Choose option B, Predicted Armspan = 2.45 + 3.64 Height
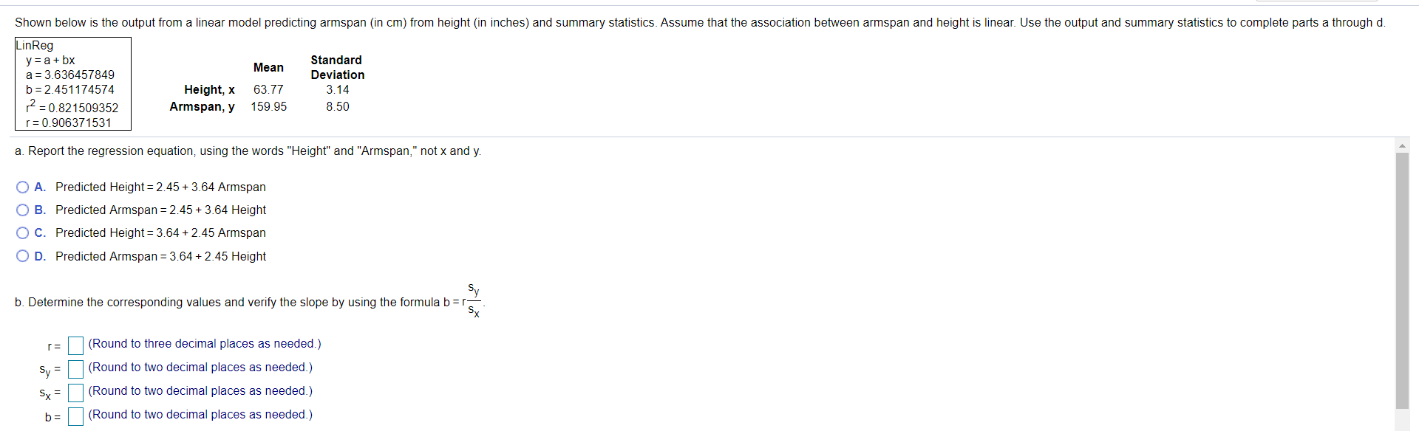This screenshot has width=1419, height=431. tap(23, 210)
